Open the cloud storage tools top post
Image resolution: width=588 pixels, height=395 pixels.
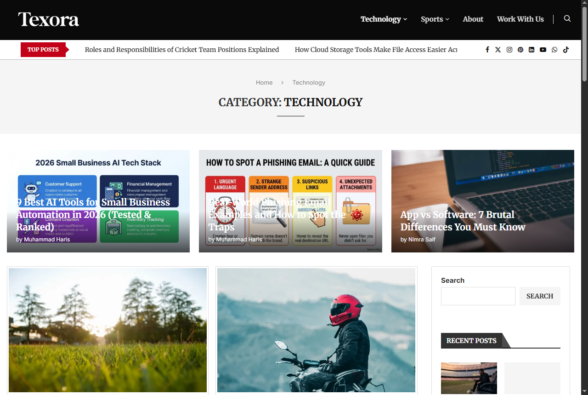click(376, 50)
